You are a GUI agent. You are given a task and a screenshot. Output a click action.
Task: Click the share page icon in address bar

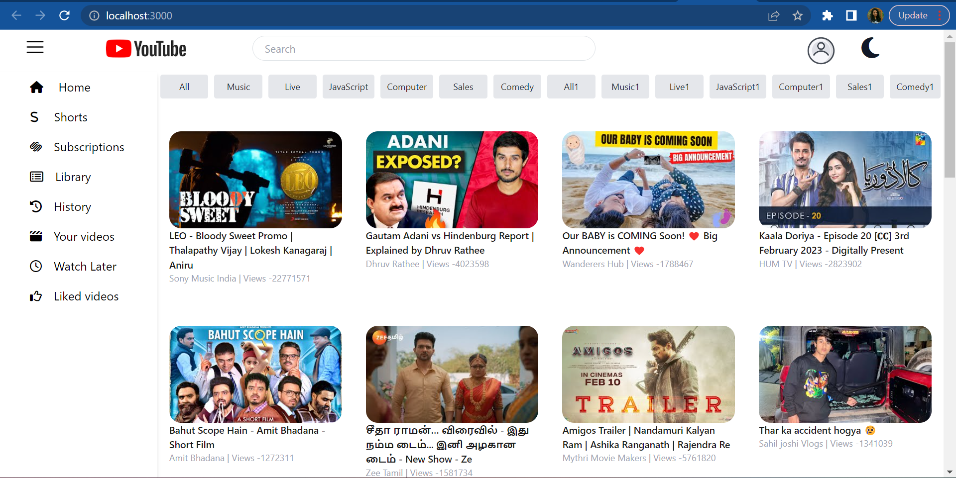click(x=773, y=16)
